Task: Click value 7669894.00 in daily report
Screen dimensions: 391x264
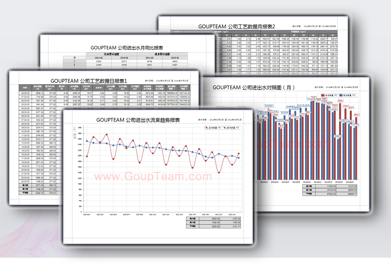Action: point(172,93)
